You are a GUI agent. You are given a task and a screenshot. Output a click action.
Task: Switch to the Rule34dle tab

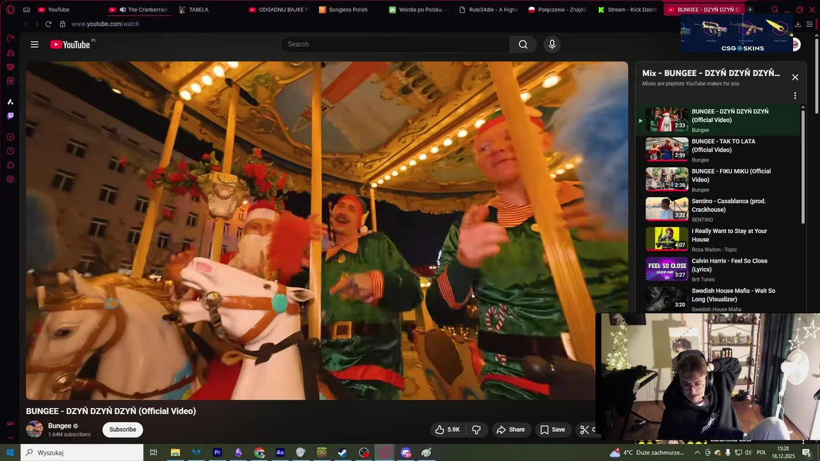488,10
